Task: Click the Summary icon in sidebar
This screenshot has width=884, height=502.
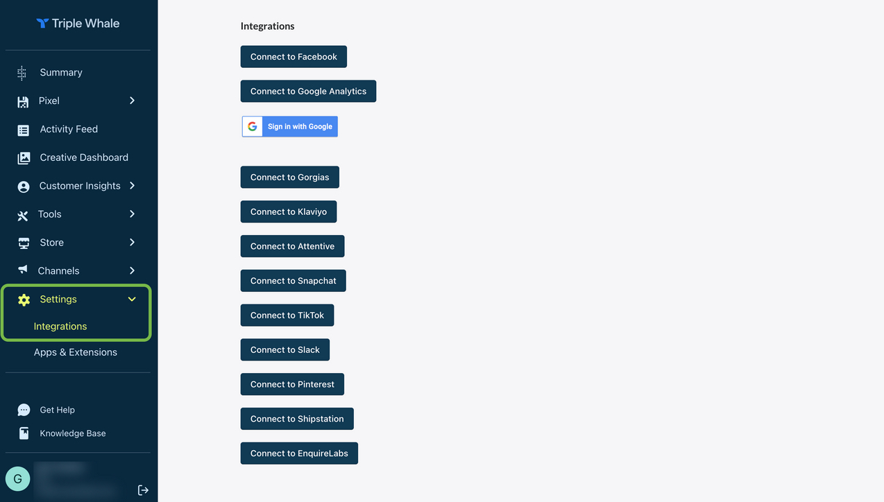Action: 22,73
